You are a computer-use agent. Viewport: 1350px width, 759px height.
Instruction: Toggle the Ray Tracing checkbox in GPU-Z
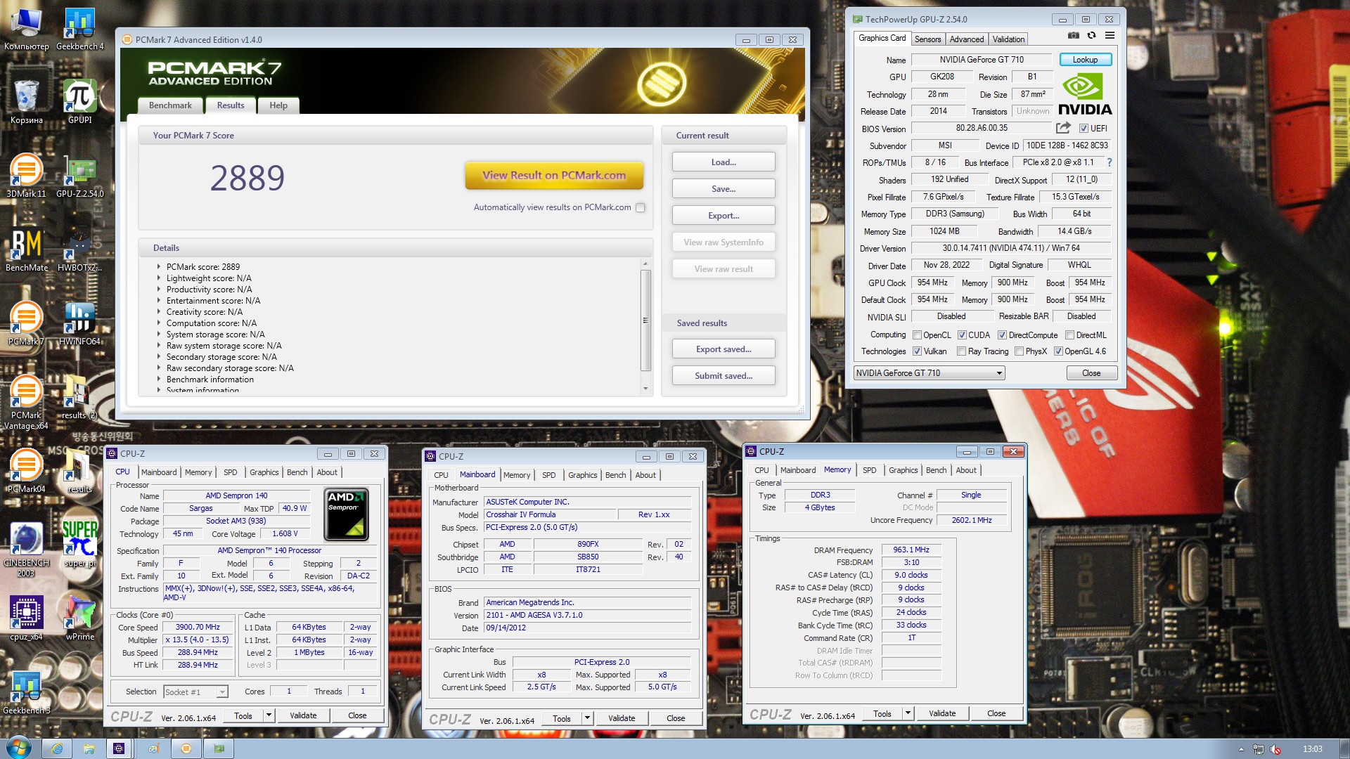[x=961, y=351]
